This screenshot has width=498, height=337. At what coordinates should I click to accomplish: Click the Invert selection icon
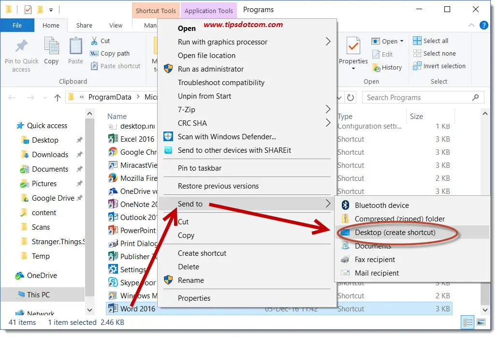coord(417,66)
